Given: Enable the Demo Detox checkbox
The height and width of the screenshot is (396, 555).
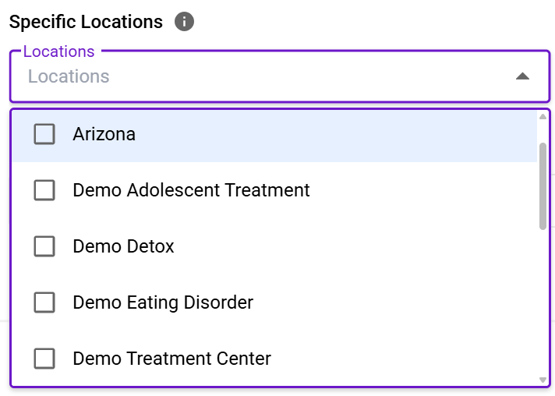Looking at the screenshot, I should click(x=44, y=246).
